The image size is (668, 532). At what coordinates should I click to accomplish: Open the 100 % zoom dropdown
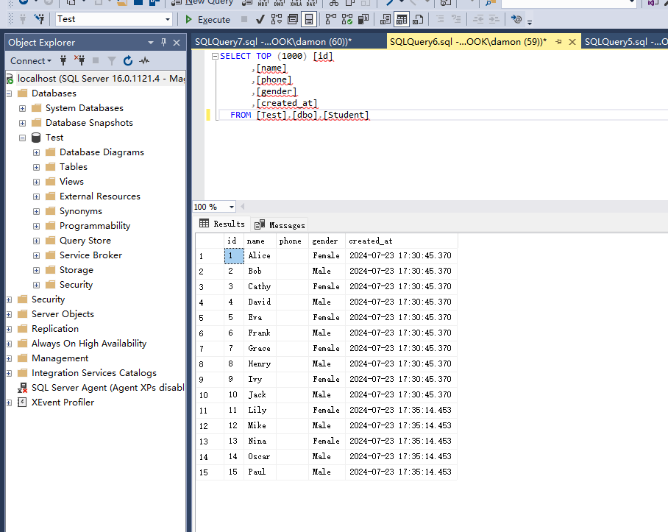tap(231, 208)
